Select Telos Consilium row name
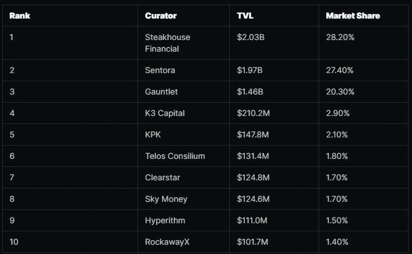This screenshot has height=254, width=412. (175, 156)
